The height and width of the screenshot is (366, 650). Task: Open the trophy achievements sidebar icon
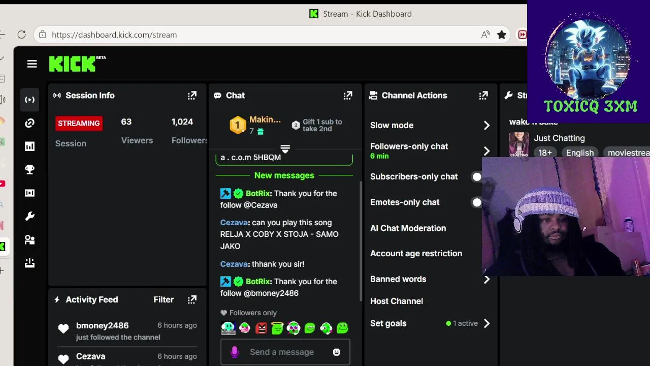coord(30,170)
